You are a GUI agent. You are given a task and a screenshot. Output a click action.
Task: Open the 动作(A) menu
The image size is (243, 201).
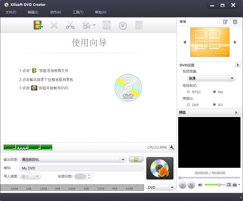[56, 12]
